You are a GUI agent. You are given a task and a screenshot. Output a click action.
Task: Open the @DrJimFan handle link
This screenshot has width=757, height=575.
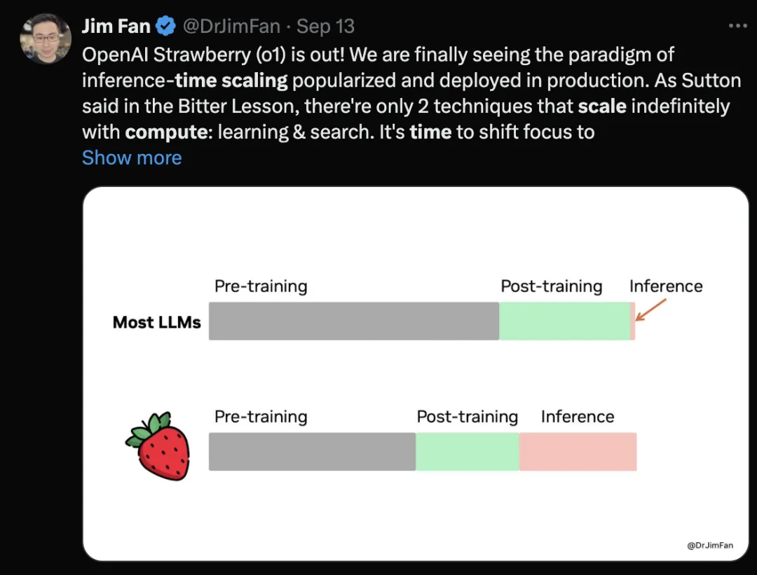(231, 26)
